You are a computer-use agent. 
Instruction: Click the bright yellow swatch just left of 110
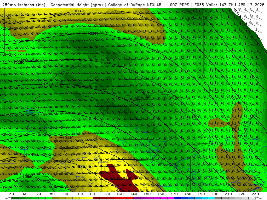click(x=89, y=198)
